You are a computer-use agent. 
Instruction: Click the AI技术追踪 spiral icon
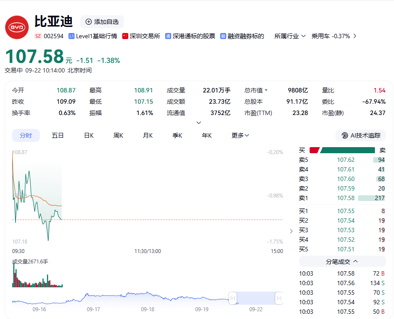[x=345, y=135]
